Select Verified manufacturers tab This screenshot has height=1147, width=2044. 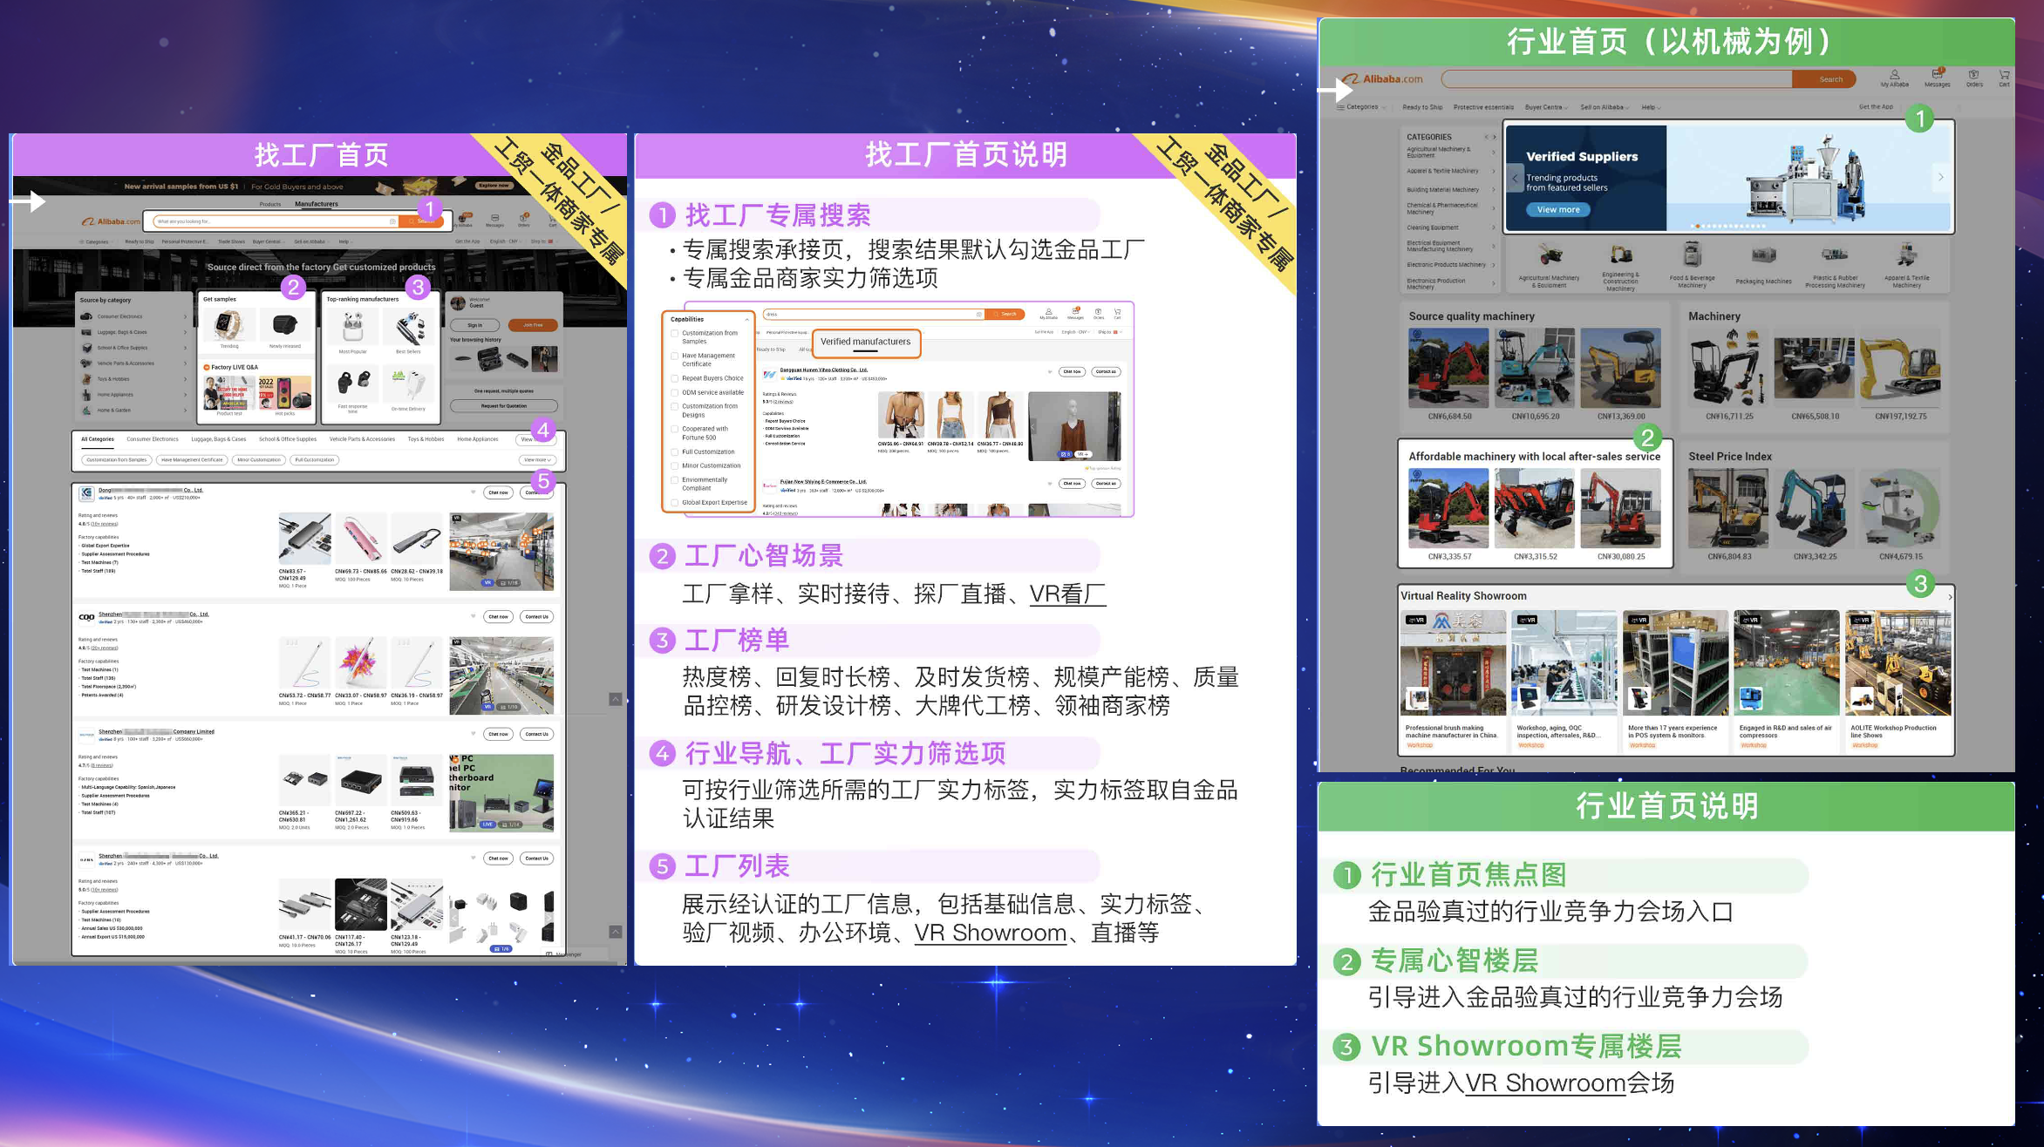(x=865, y=342)
